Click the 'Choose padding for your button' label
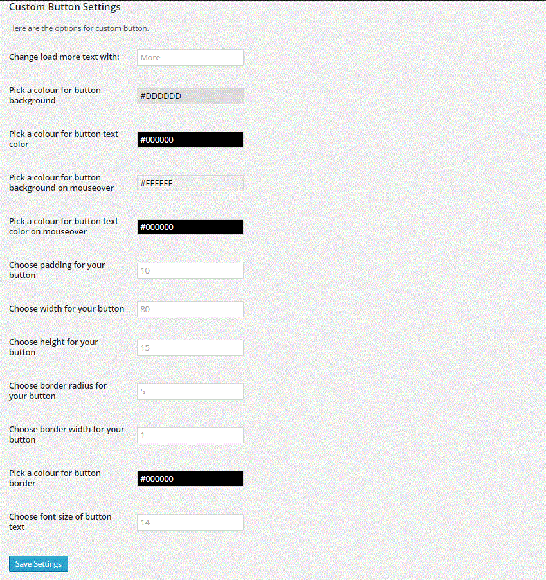 [x=57, y=270]
